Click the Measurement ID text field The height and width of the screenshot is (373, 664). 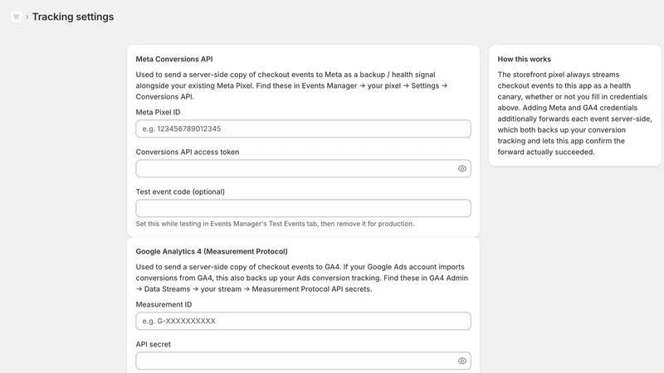pyautogui.click(x=303, y=321)
